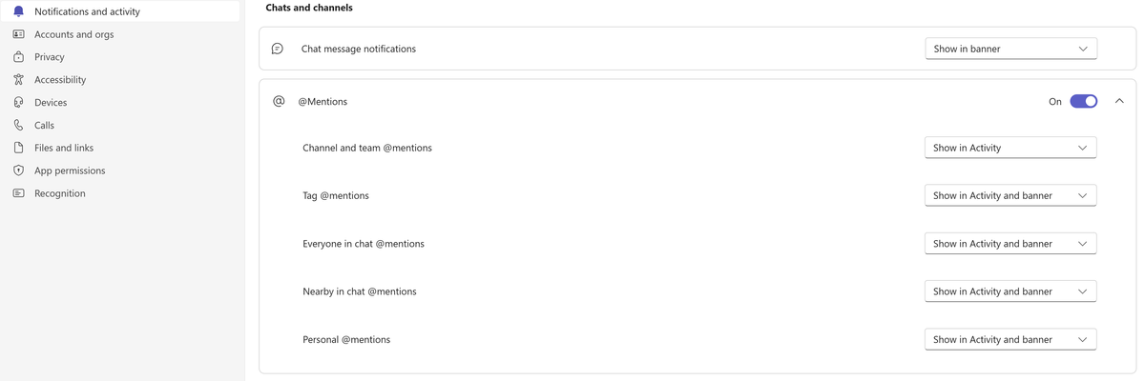Click the App permissions shield icon
This screenshot has height=381, width=1145.
[18, 170]
